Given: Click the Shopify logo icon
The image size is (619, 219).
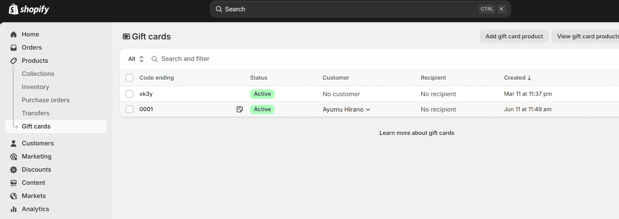Looking at the screenshot, I should 14,9.
